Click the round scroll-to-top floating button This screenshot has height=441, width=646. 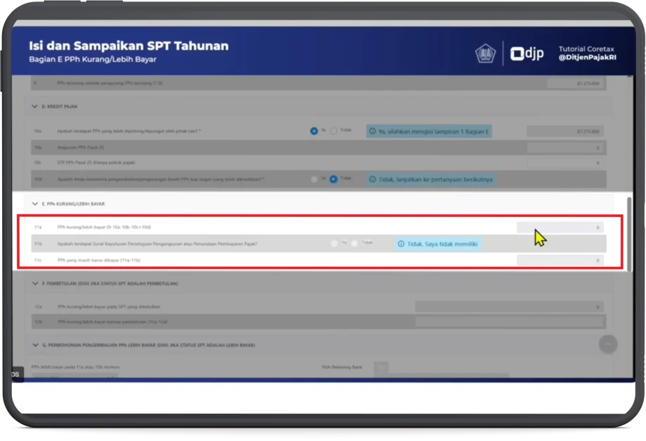(x=608, y=344)
